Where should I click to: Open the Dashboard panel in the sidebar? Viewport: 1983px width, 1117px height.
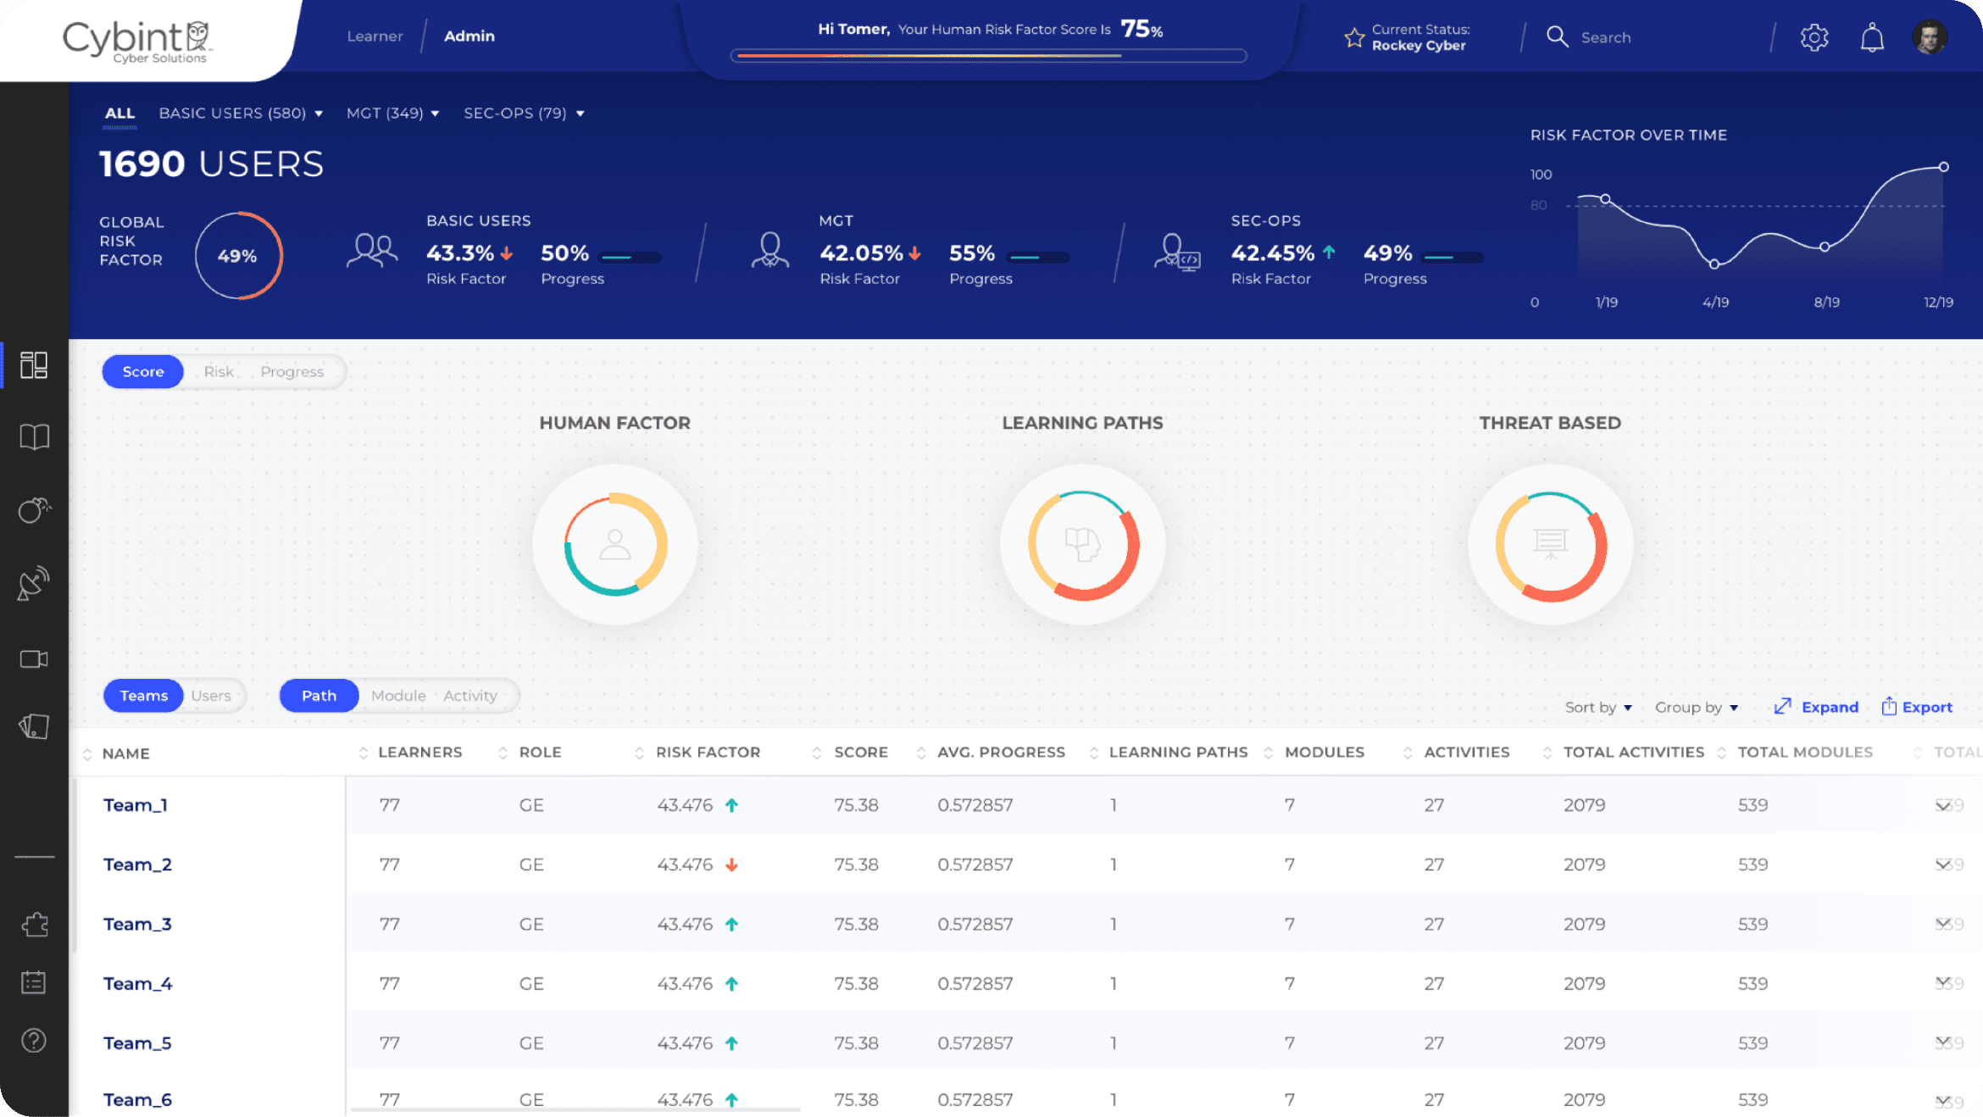pos(34,366)
